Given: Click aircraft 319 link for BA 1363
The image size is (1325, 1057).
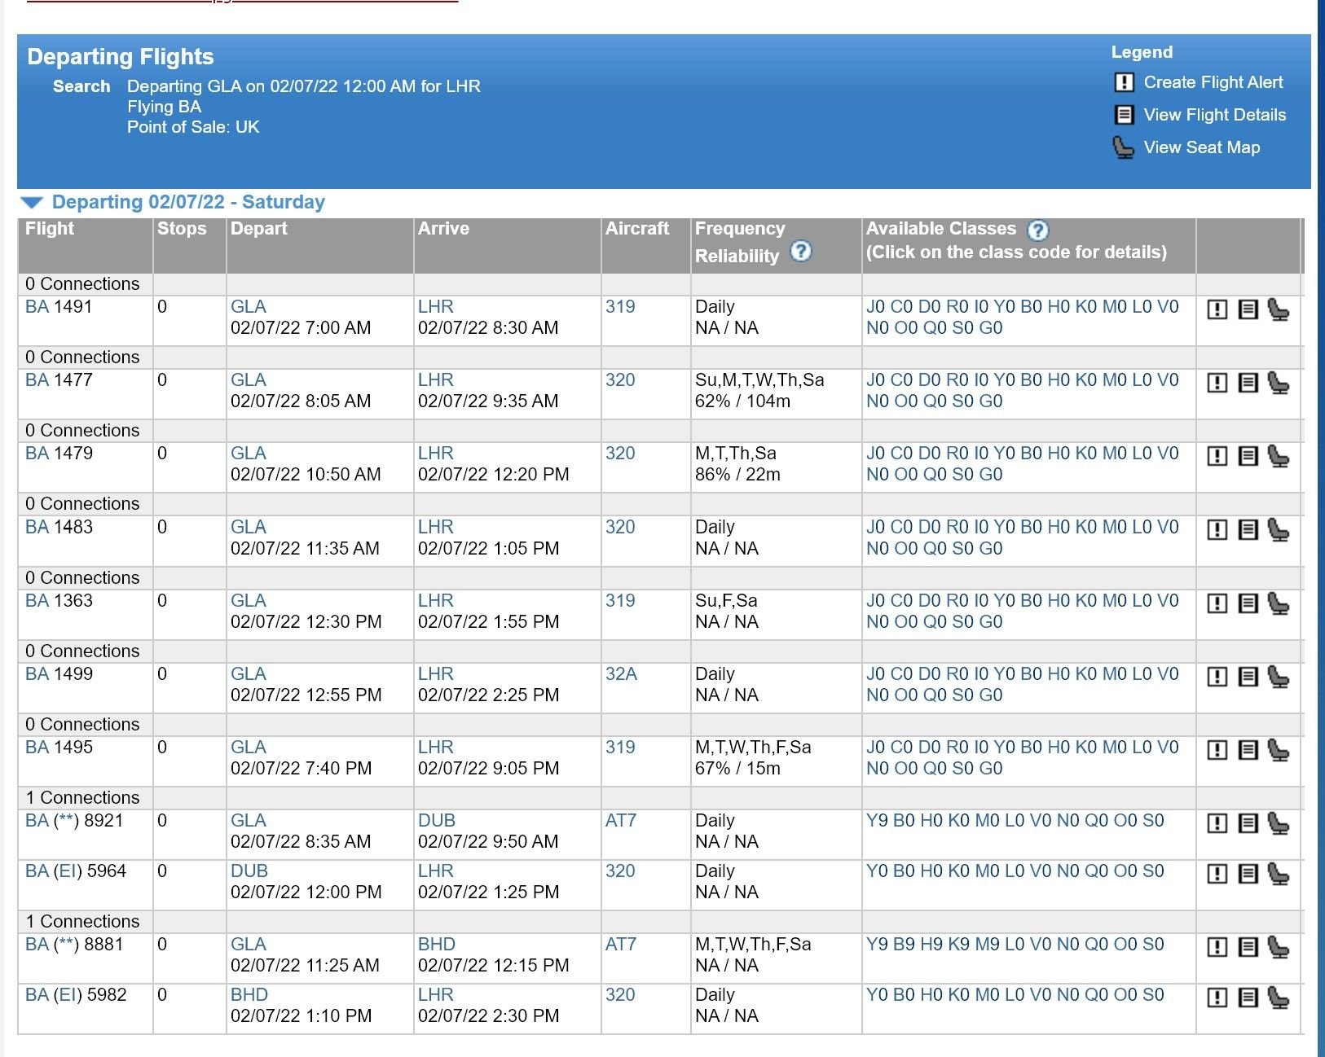Looking at the screenshot, I should pyautogui.click(x=620, y=601).
